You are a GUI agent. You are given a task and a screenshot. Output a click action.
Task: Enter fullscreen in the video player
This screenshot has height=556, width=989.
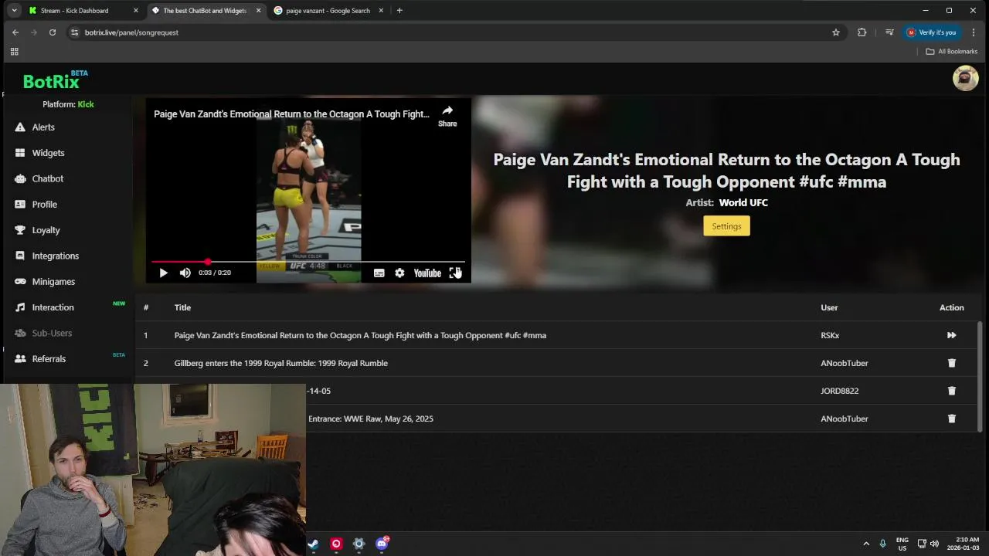tap(454, 273)
